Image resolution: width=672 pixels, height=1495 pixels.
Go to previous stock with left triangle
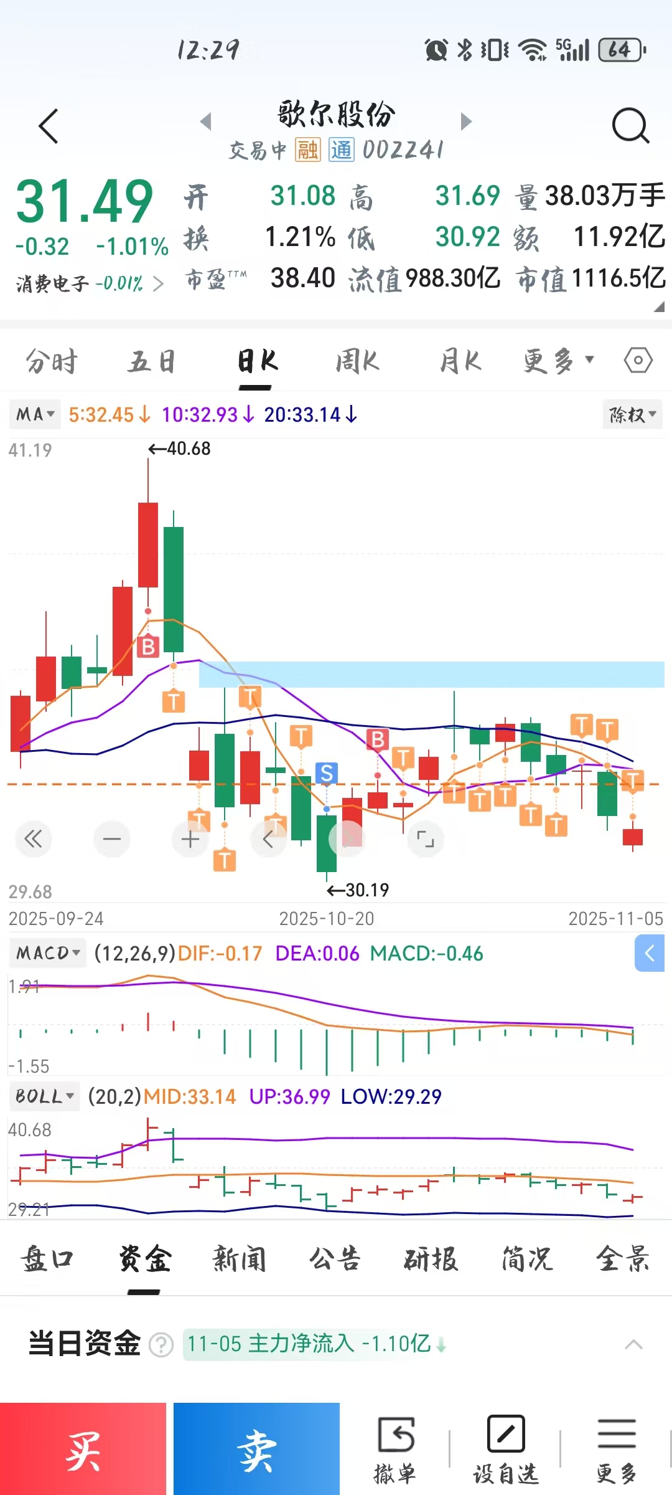click(206, 121)
